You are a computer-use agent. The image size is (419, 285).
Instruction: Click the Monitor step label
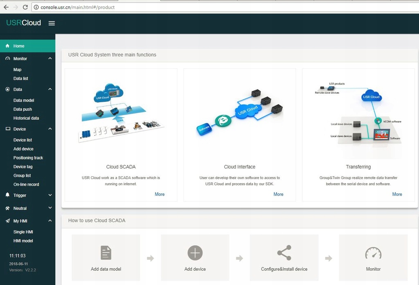pyautogui.click(x=373, y=269)
